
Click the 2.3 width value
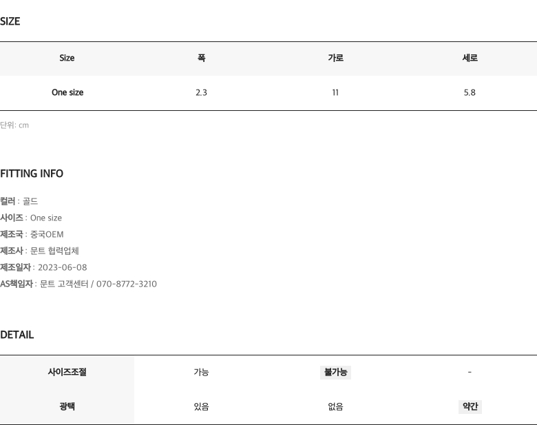201,92
